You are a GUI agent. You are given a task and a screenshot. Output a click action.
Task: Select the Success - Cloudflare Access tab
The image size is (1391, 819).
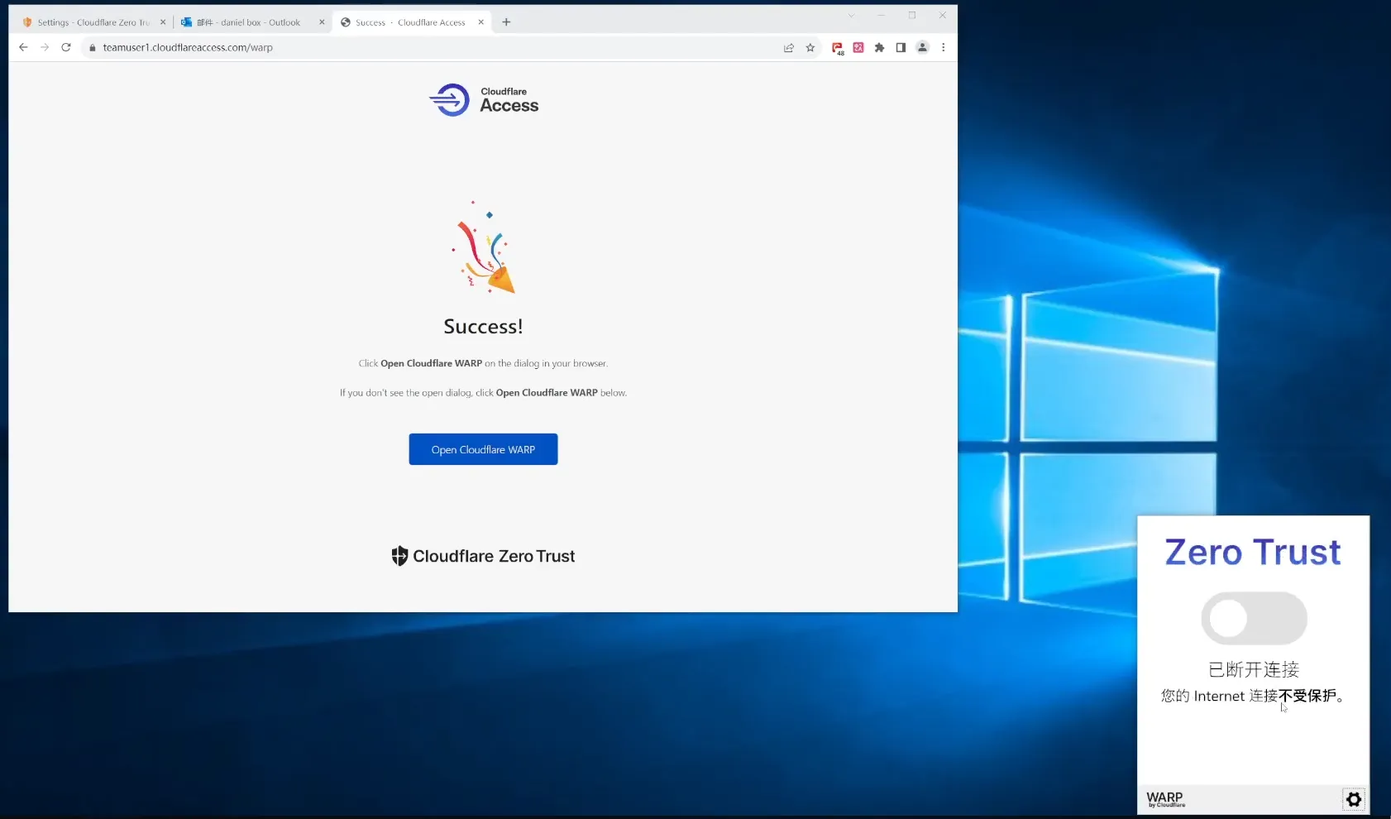click(411, 22)
